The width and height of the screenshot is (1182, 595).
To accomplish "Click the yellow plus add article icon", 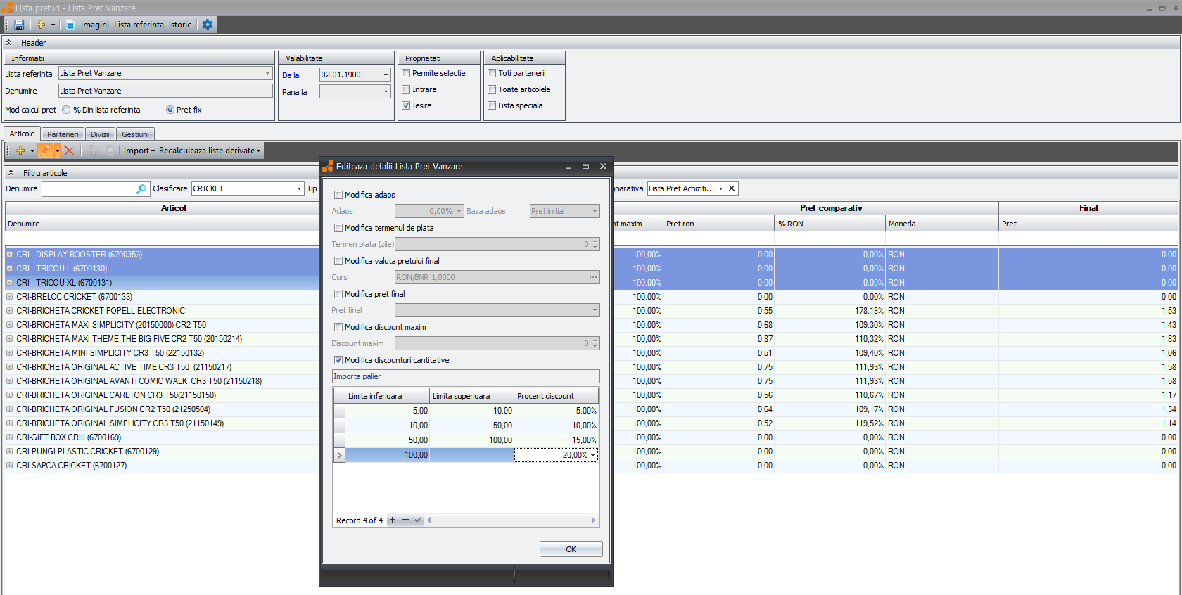I will click(20, 151).
